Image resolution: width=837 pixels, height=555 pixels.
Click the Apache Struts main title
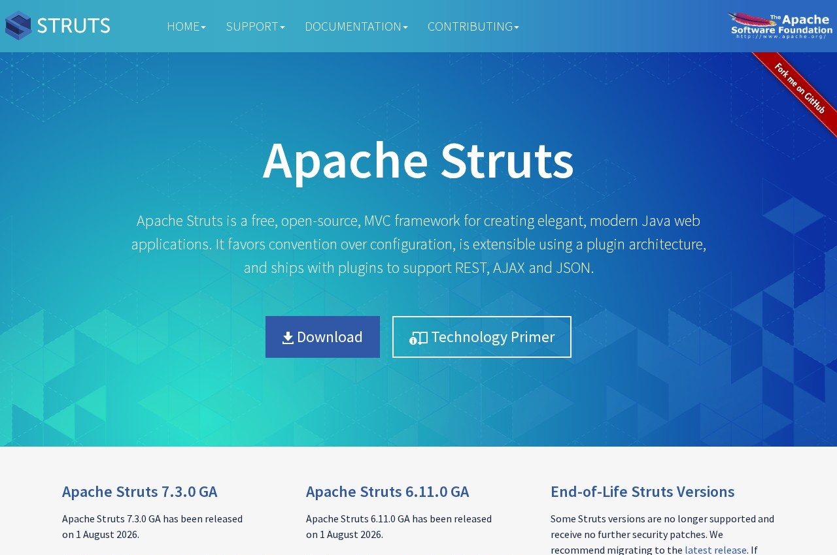pyautogui.click(x=418, y=159)
